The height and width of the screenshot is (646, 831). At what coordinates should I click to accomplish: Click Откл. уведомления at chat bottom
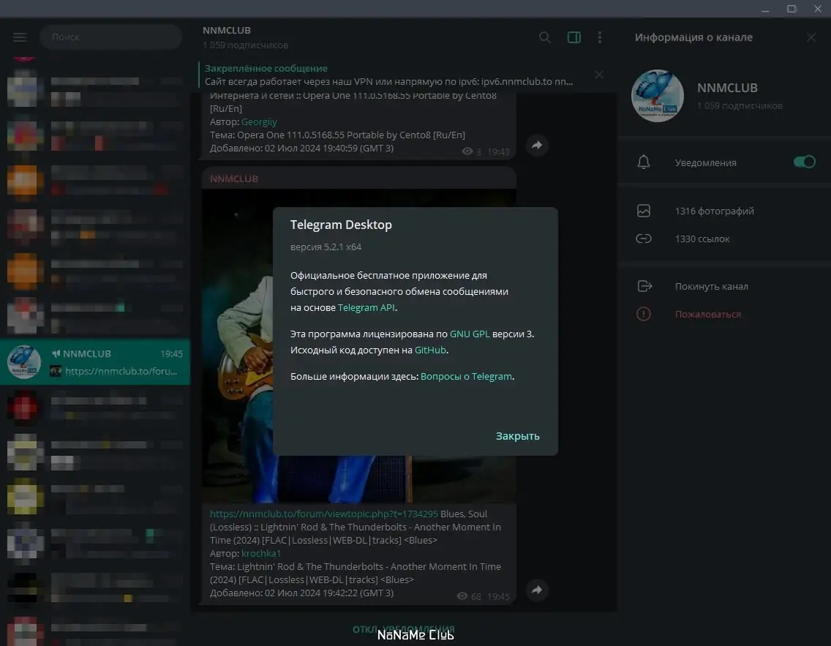point(404,629)
